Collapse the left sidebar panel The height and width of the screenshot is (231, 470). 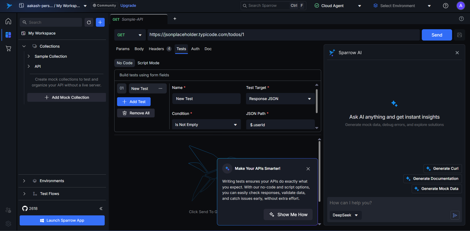click(101, 209)
